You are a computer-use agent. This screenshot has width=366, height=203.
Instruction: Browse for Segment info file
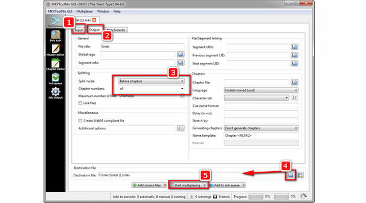coord(180,63)
